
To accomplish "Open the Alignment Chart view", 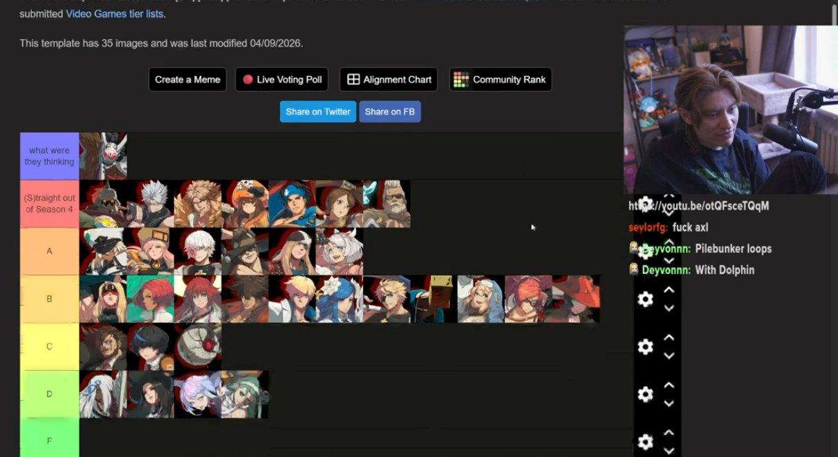I will tap(389, 80).
